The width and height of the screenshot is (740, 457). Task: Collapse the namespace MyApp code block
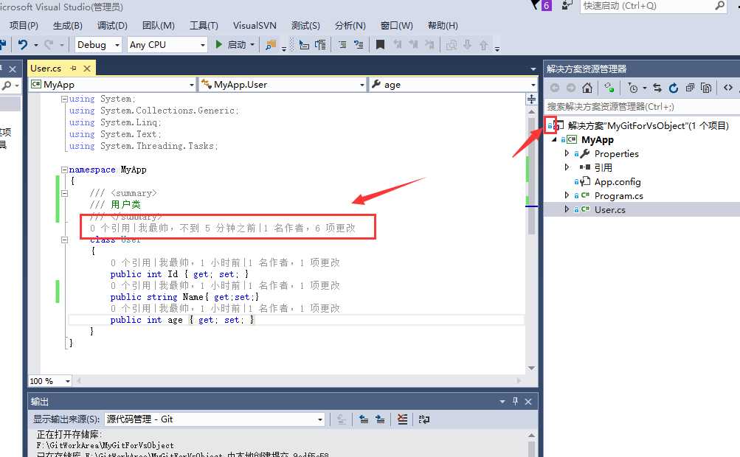coord(64,170)
